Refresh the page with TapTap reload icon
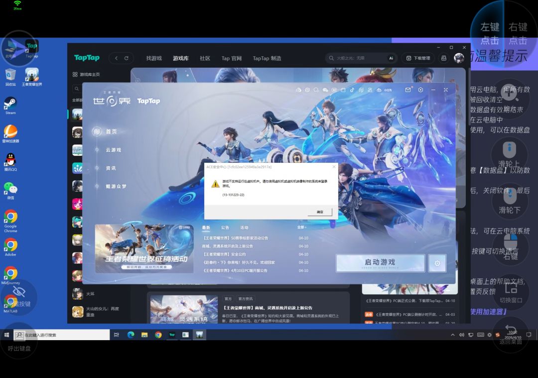The image size is (538, 378). coord(126,58)
